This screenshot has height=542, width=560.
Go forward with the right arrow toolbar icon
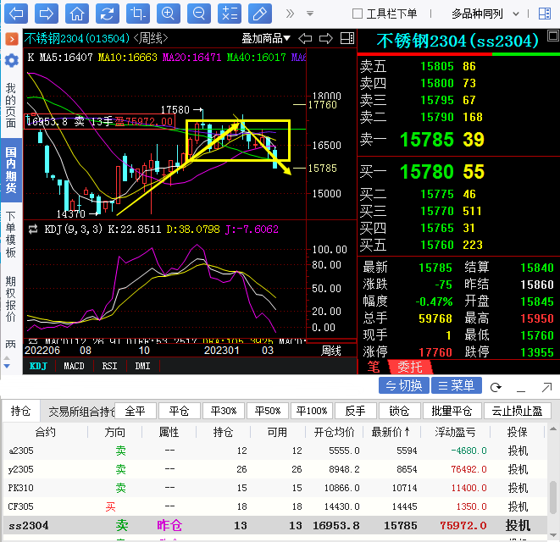(x=47, y=14)
